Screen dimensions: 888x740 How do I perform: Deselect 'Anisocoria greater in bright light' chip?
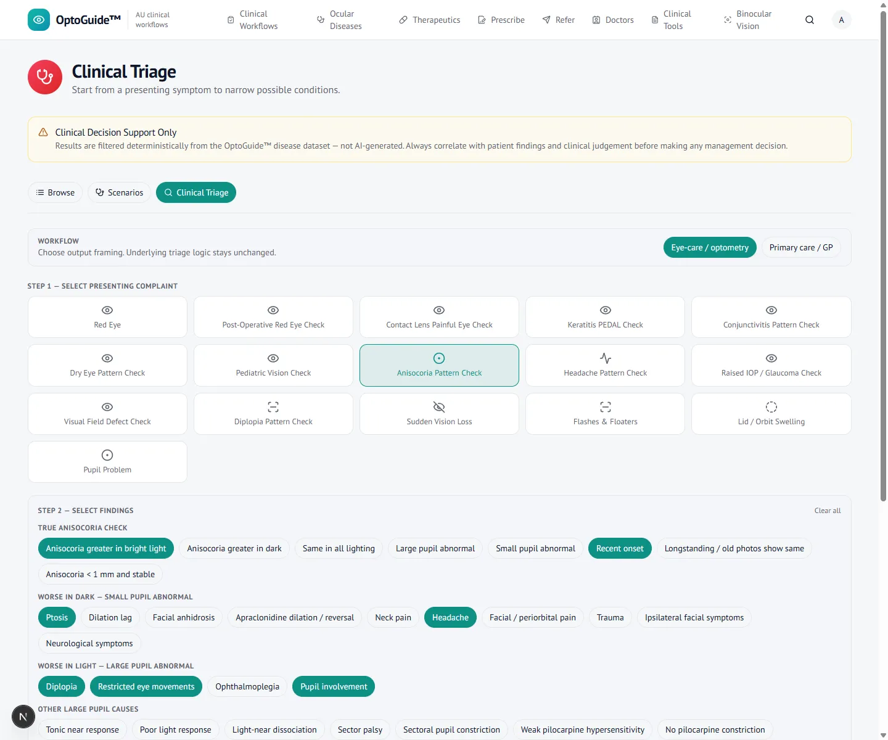click(x=106, y=548)
